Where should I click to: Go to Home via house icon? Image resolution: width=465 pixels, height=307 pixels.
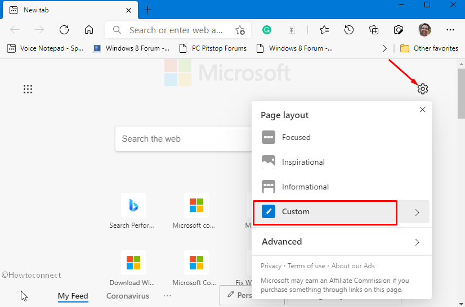tap(89, 30)
